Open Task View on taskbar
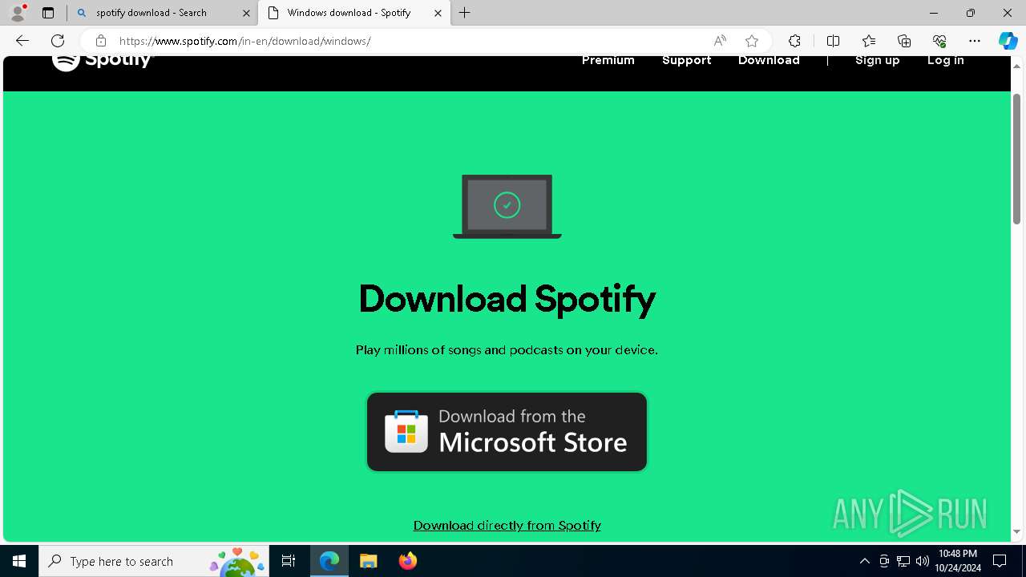This screenshot has width=1026, height=577. [x=289, y=561]
